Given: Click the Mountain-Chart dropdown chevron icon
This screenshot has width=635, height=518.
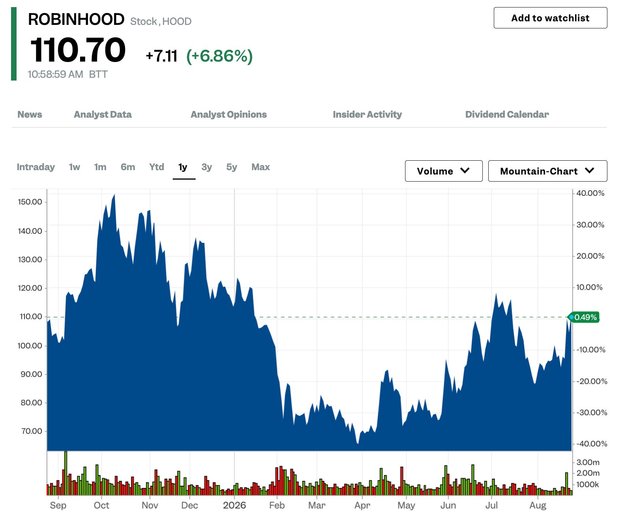Looking at the screenshot, I should click(590, 171).
